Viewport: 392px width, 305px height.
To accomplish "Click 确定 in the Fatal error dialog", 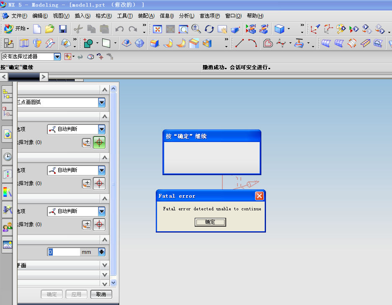I will 210,222.
